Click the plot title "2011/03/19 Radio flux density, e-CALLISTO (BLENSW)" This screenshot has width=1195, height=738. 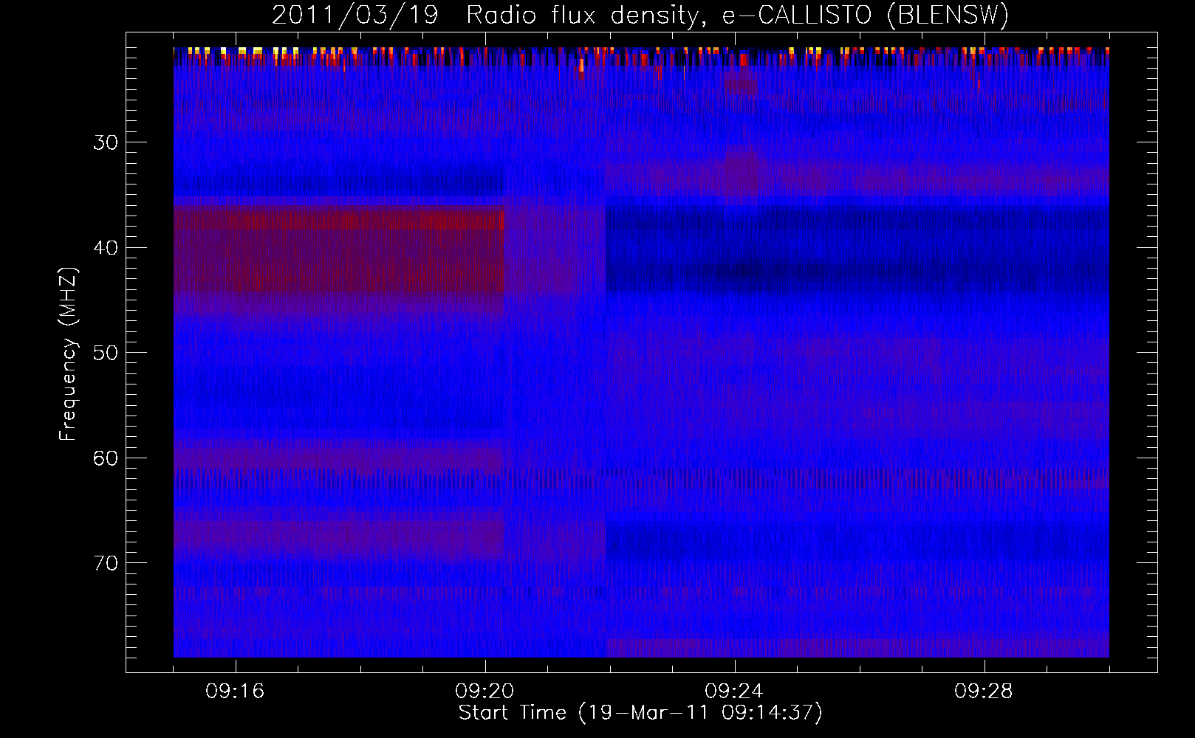click(x=640, y=15)
